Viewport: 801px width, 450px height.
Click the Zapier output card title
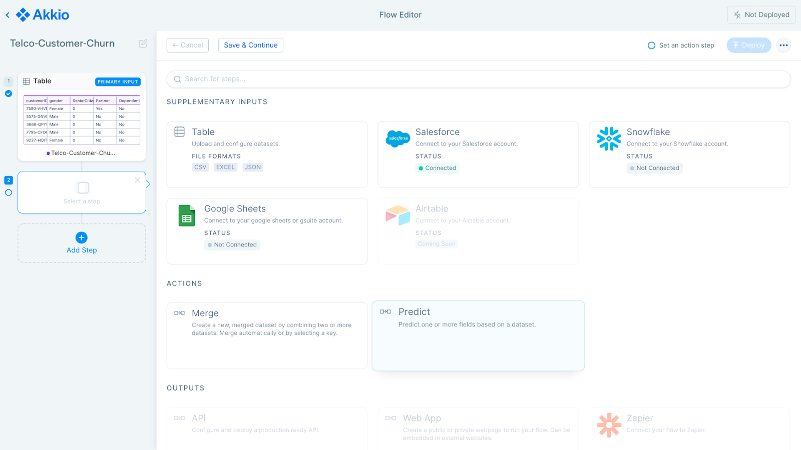[x=640, y=418]
